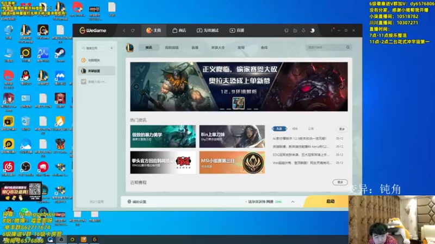Open the EDG冠军皮肤 news headline
435x244 pixels.
click(301, 155)
